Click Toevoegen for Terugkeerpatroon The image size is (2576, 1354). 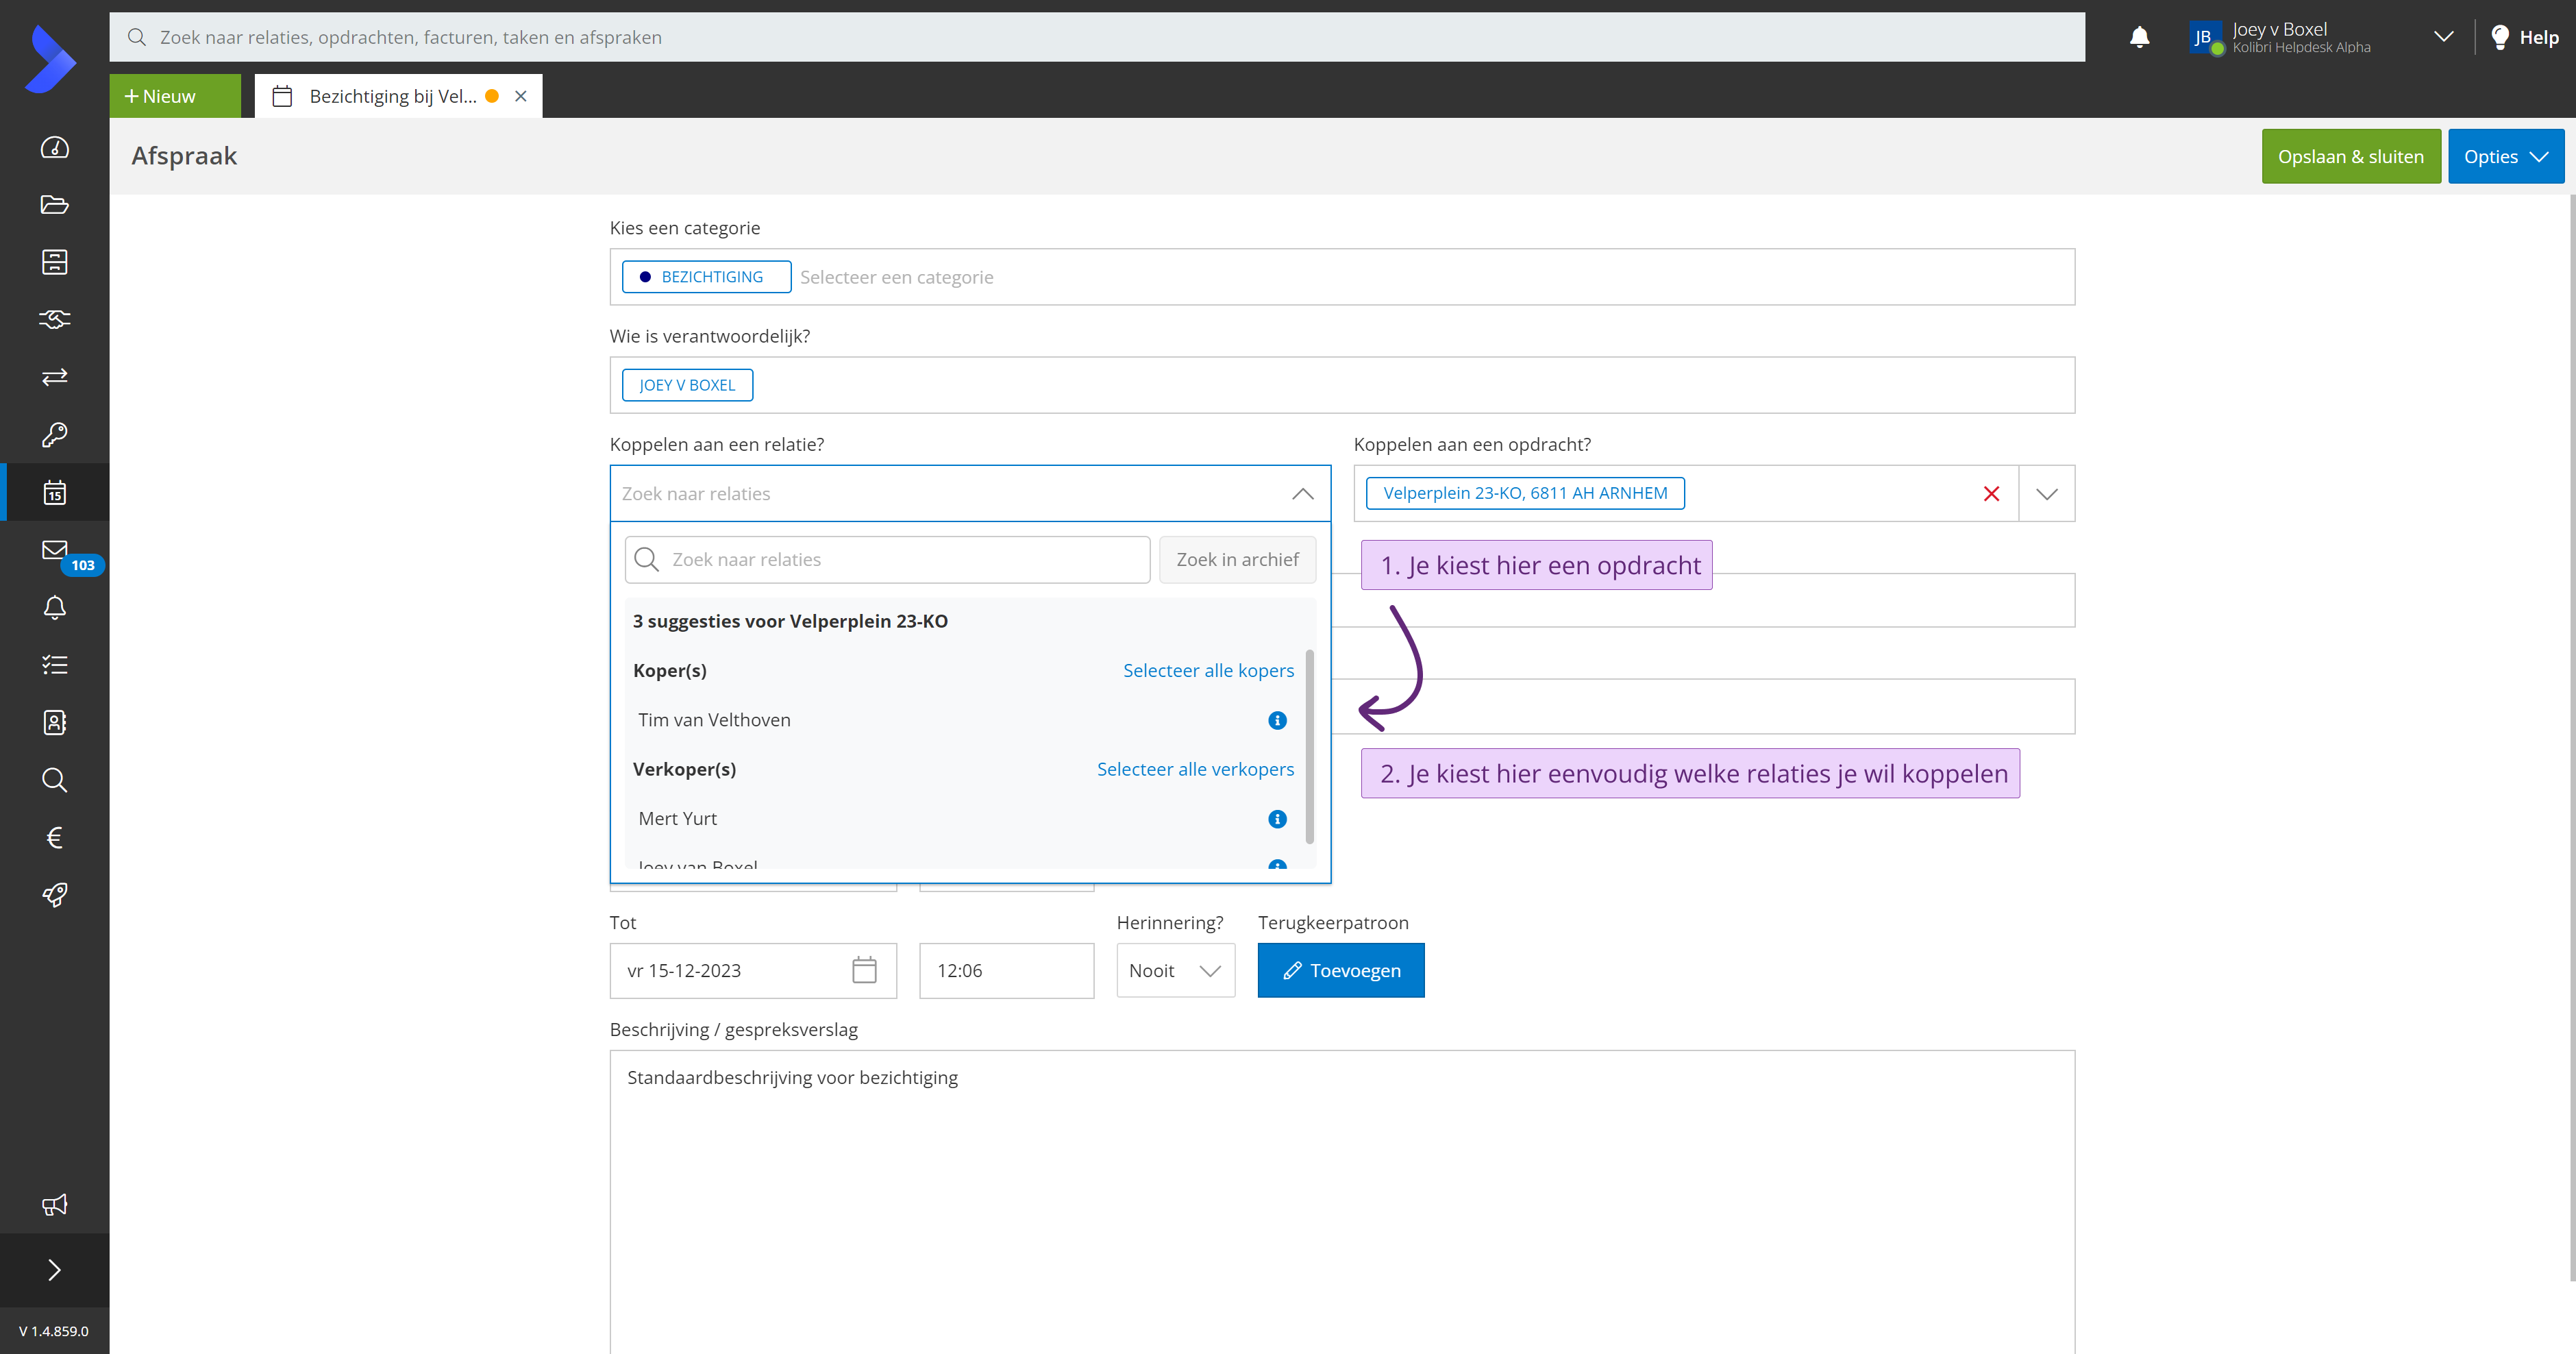coord(1340,970)
